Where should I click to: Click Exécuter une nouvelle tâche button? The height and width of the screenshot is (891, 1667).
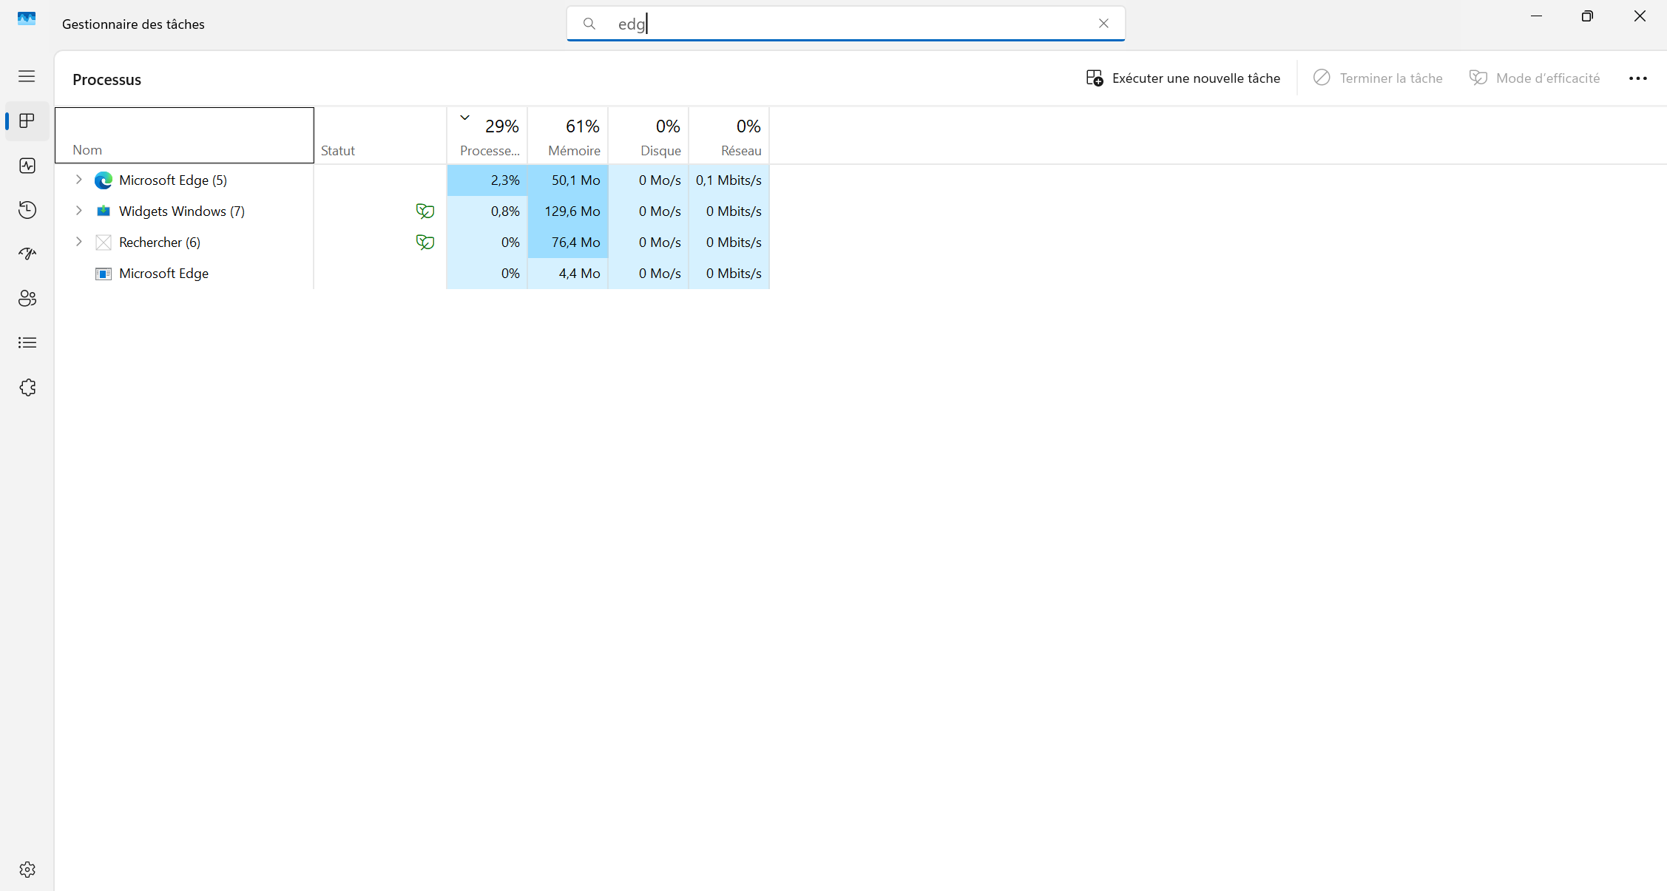tap(1183, 78)
